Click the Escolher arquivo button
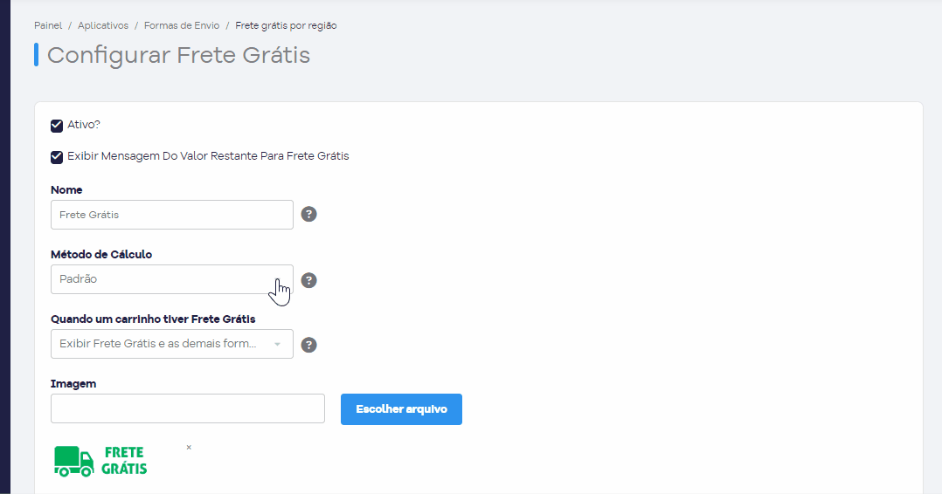The image size is (942, 494). (x=401, y=409)
